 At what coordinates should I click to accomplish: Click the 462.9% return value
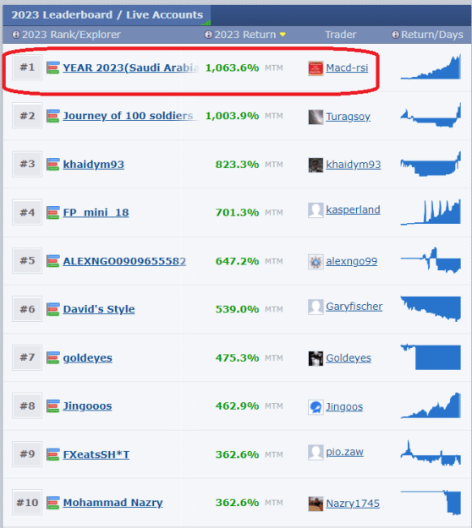tap(237, 406)
